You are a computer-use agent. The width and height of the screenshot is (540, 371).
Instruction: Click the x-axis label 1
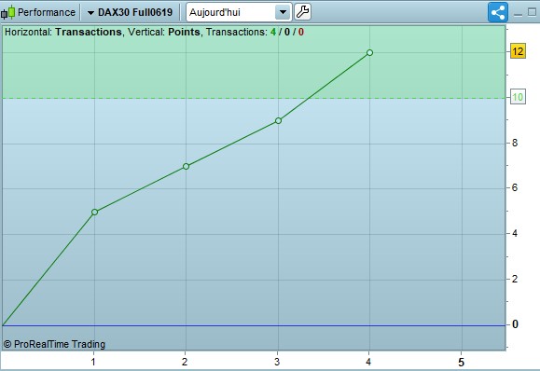coord(93,362)
